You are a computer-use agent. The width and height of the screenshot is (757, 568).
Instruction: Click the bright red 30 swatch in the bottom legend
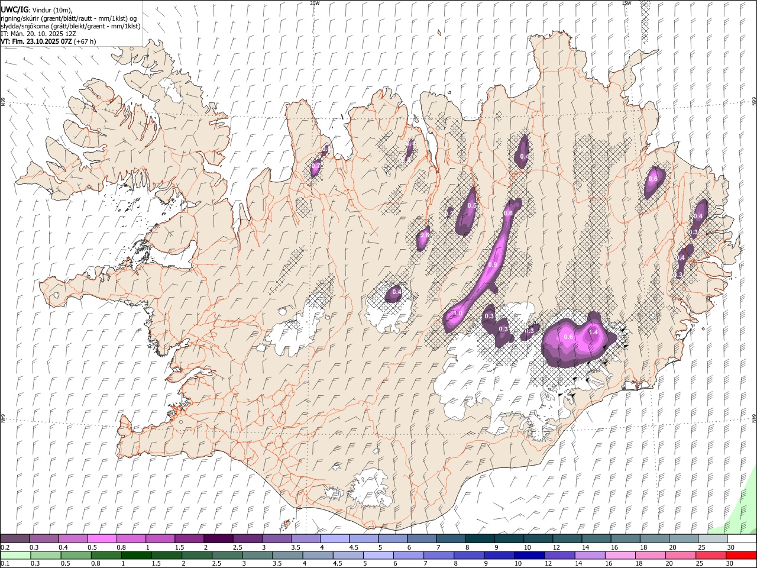point(740,556)
